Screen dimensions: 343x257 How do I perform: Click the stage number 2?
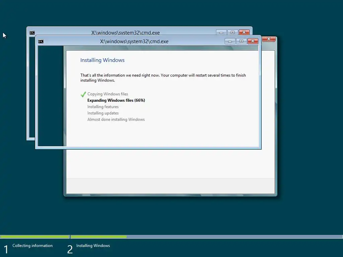(x=70, y=249)
